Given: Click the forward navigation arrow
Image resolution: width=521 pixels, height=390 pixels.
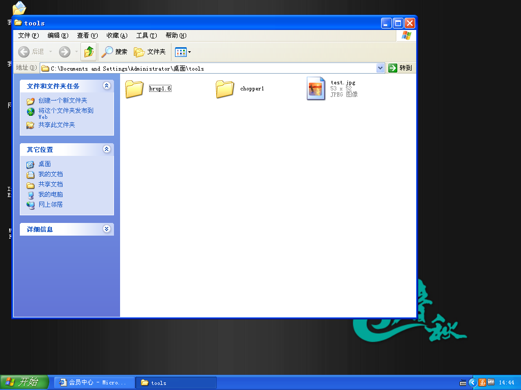Looking at the screenshot, I should point(65,52).
